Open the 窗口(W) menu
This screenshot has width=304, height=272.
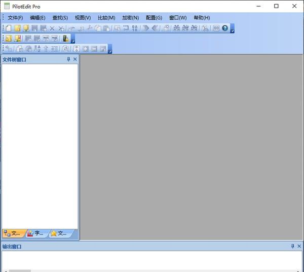point(178,18)
